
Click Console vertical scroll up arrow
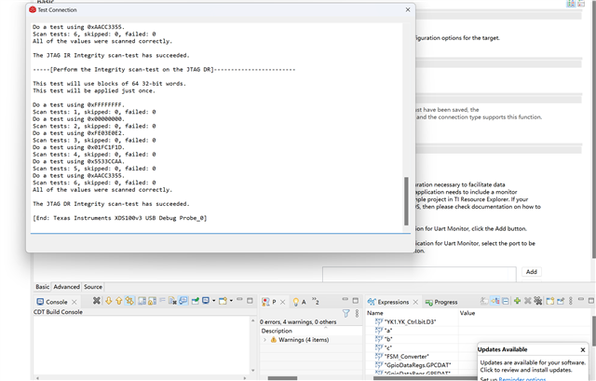tap(252, 320)
